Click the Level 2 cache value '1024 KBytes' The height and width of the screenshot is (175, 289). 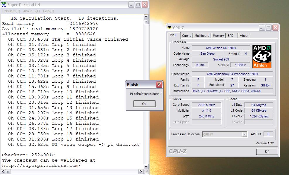click(x=259, y=116)
